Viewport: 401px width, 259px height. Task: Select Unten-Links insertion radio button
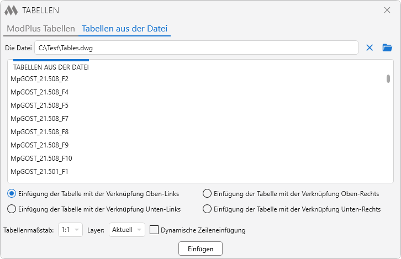(12, 209)
